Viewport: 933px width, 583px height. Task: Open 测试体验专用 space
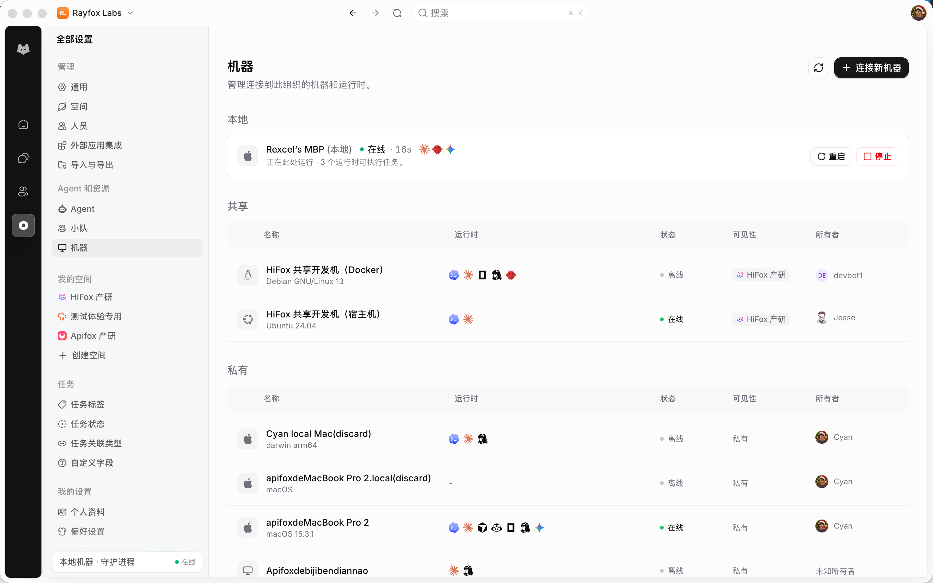[127, 316]
